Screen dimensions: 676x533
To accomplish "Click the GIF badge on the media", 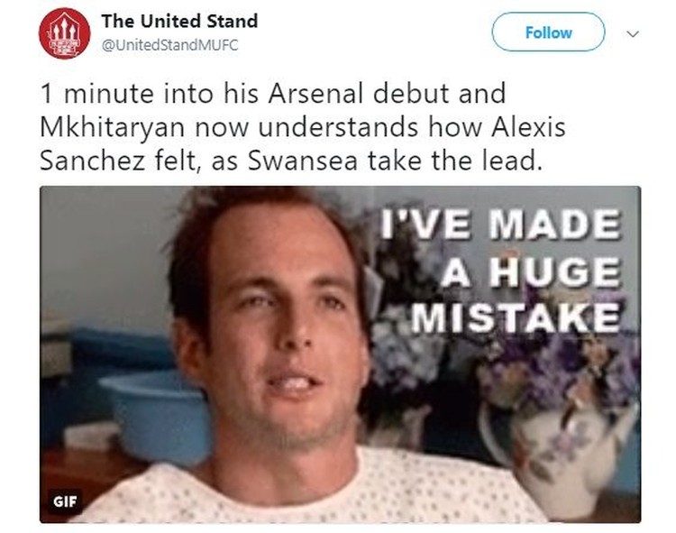I will coord(65,501).
